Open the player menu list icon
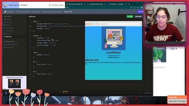189x106 pixels. 151,93
